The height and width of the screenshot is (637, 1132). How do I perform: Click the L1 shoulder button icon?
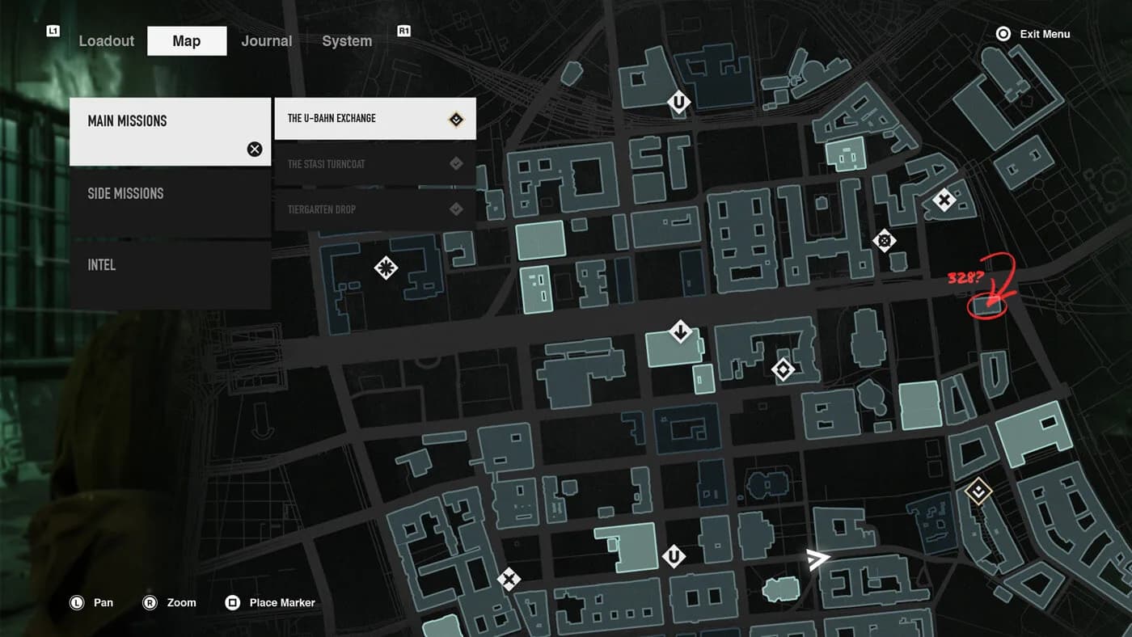point(53,31)
